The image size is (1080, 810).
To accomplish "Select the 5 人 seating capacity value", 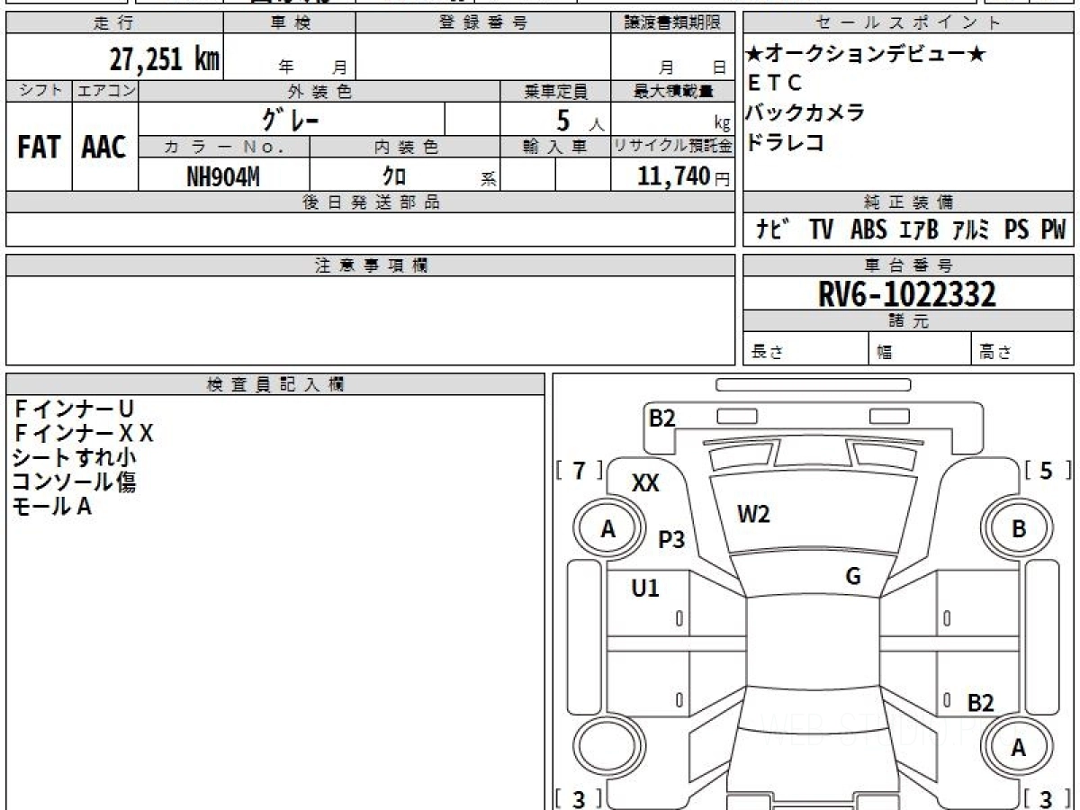I will (x=580, y=120).
